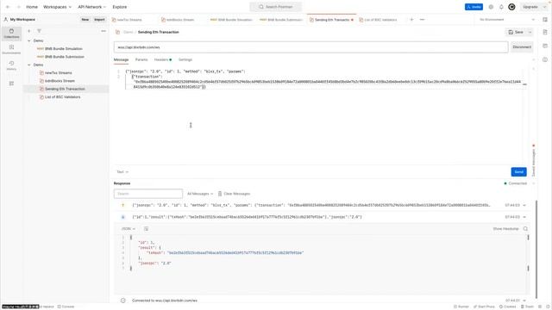Go forward with the right arrow icon
Screen dimensions: 552x310
coord(19,7)
